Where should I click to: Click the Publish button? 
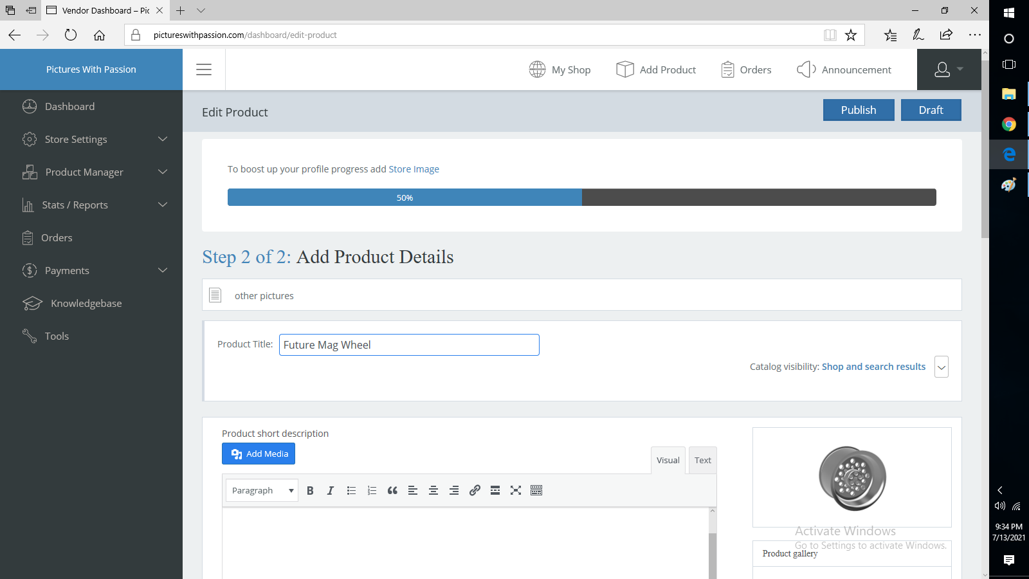coord(859,110)
